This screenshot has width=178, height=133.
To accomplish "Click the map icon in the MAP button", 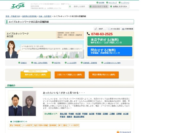I will (x=96, y=29).
